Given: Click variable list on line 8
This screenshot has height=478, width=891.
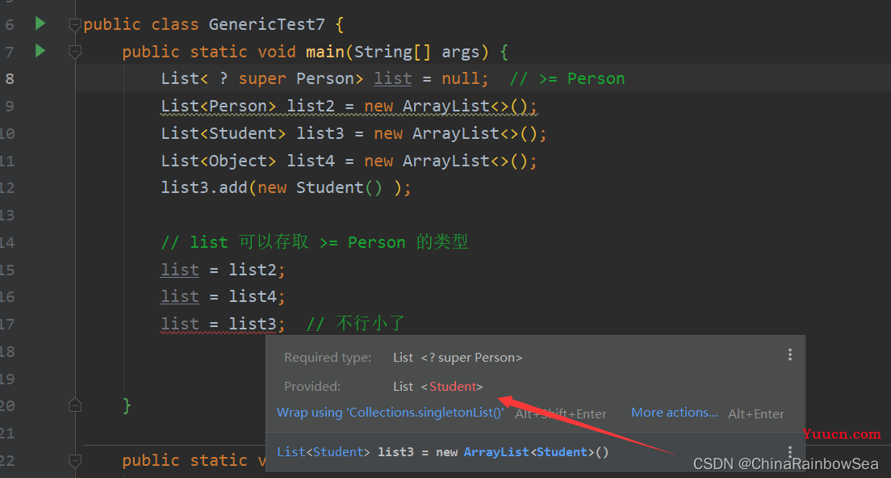Looking at the screenshot, I should [x=393, y=78].
